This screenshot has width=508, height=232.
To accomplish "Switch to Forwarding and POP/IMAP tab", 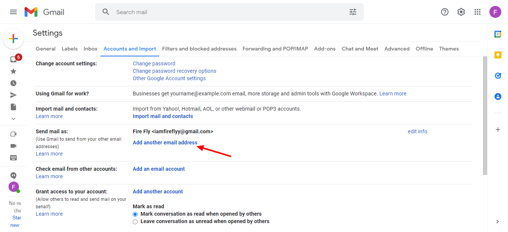I will point(275,49).
